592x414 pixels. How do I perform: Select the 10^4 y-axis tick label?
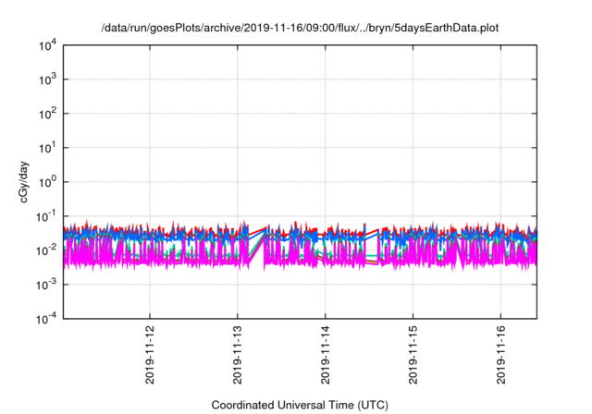pyautogui.click(x=49, y=45)
